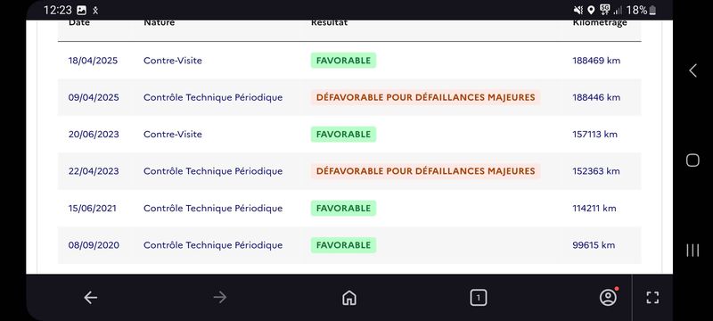Click Contrôle Technique Périodique dated 15/06/2021
This screenshot has height=321, width=713.
(213, 209)
